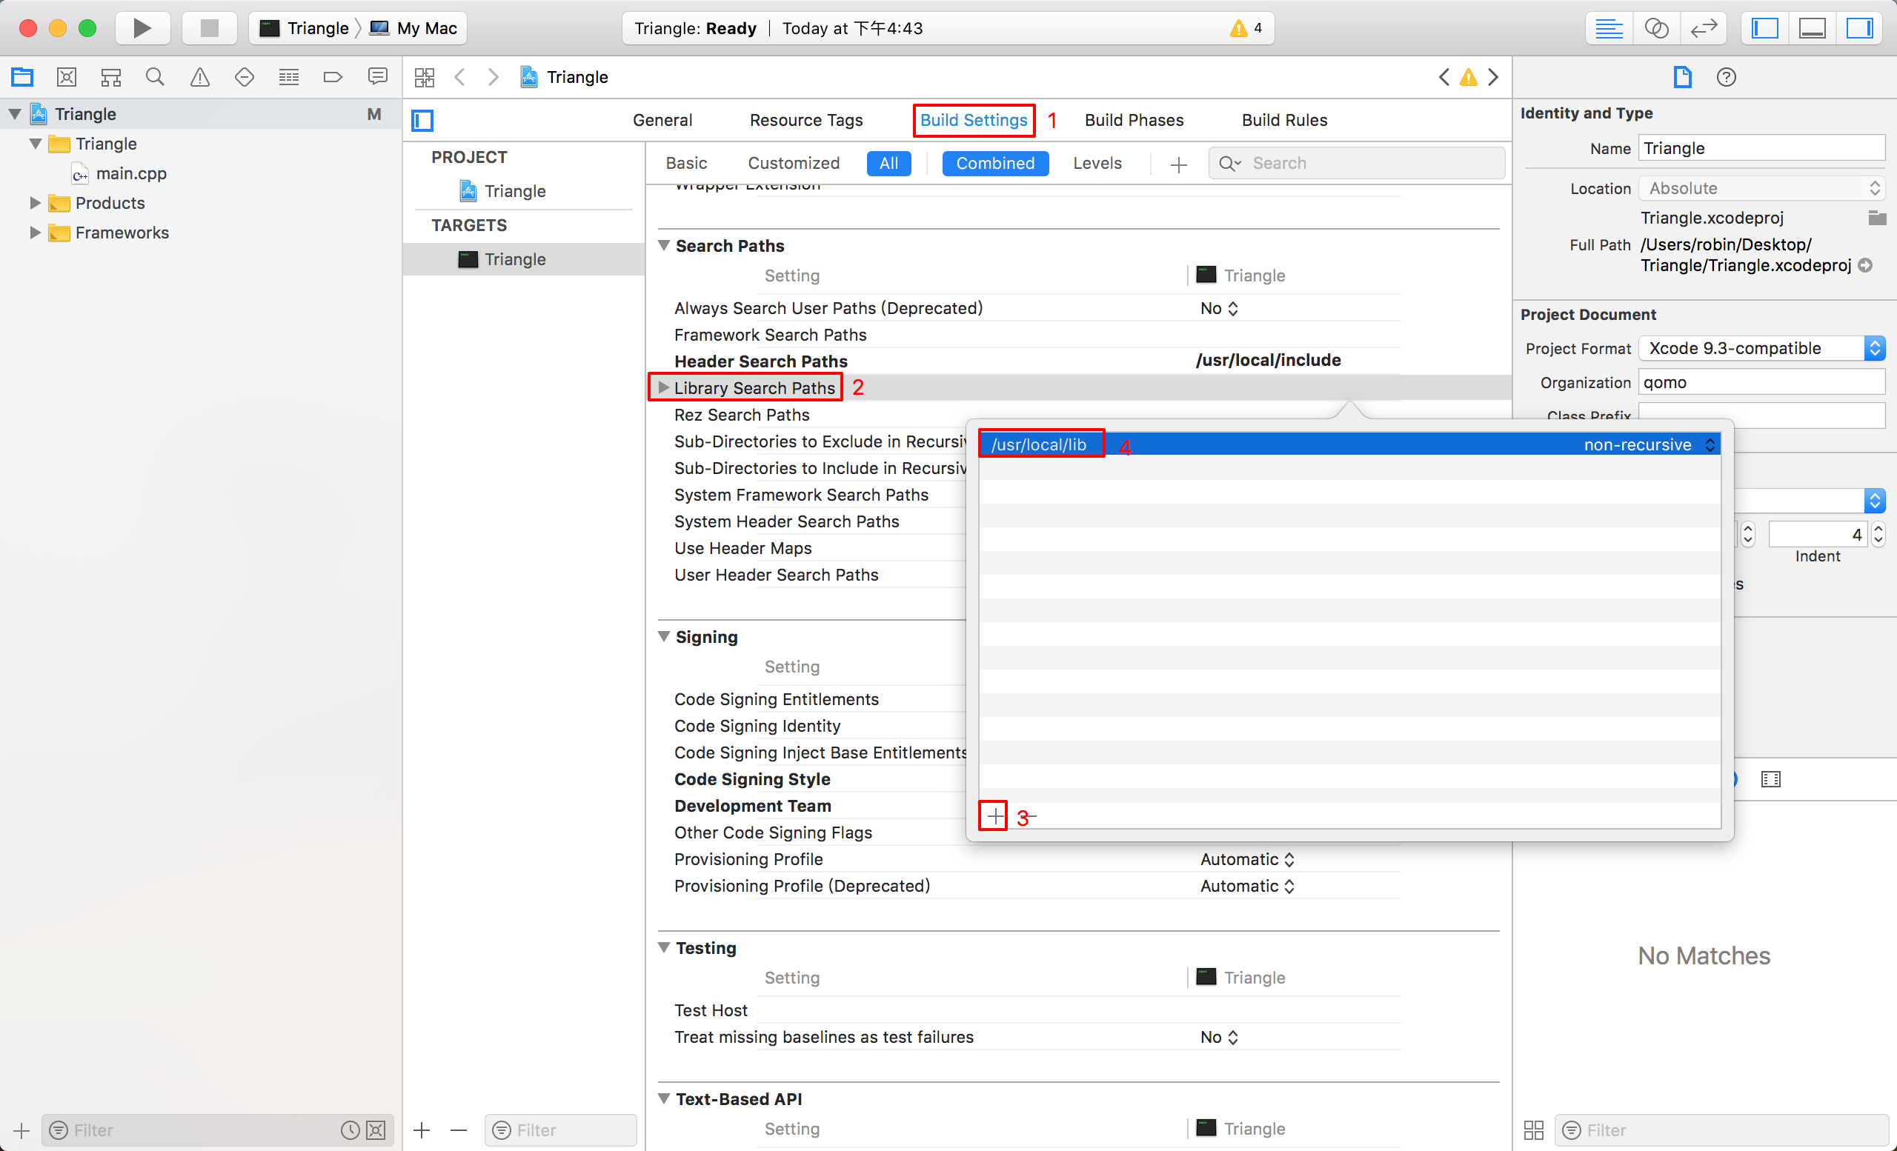This screenshot has width=1897, height=1151.
Task: Jump to previous issue arrow
Action: 1444,77
